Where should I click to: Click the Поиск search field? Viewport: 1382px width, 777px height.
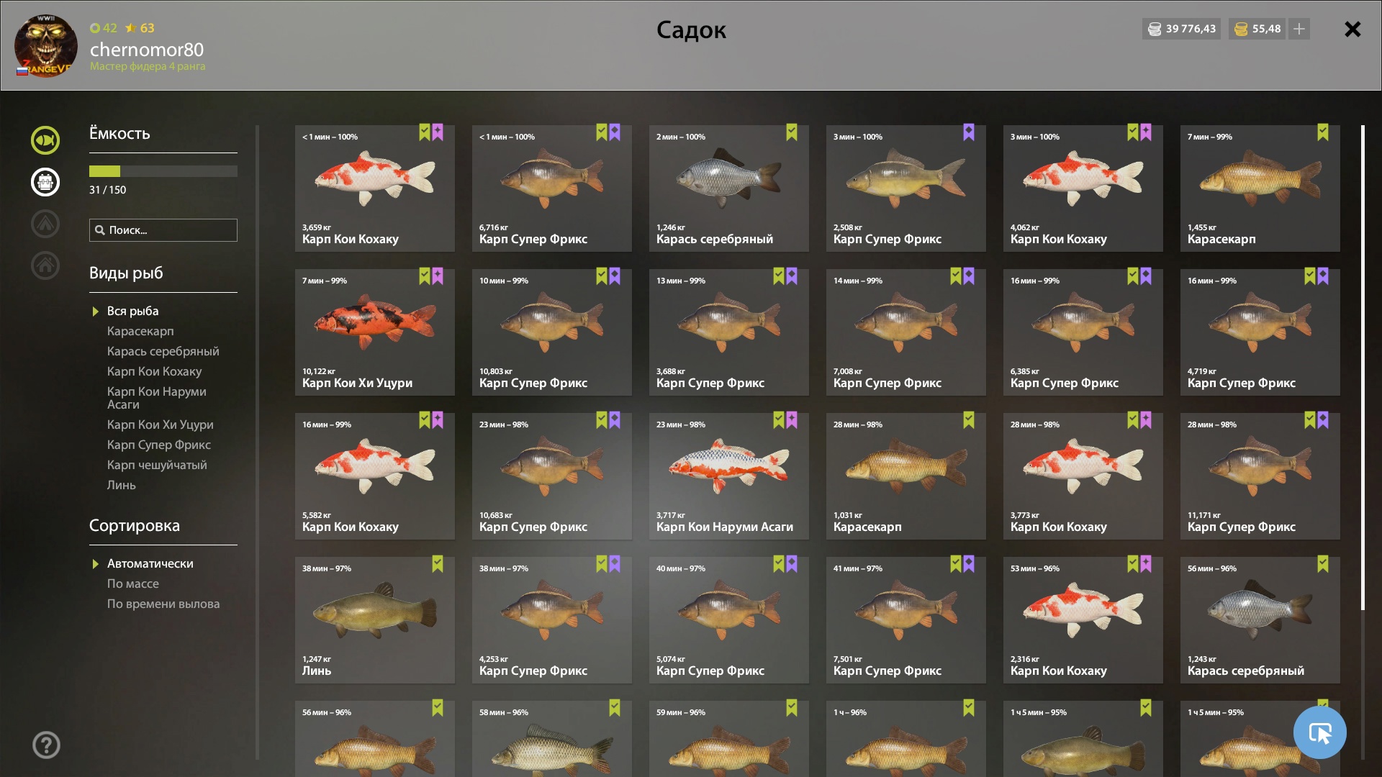[163, 230]
